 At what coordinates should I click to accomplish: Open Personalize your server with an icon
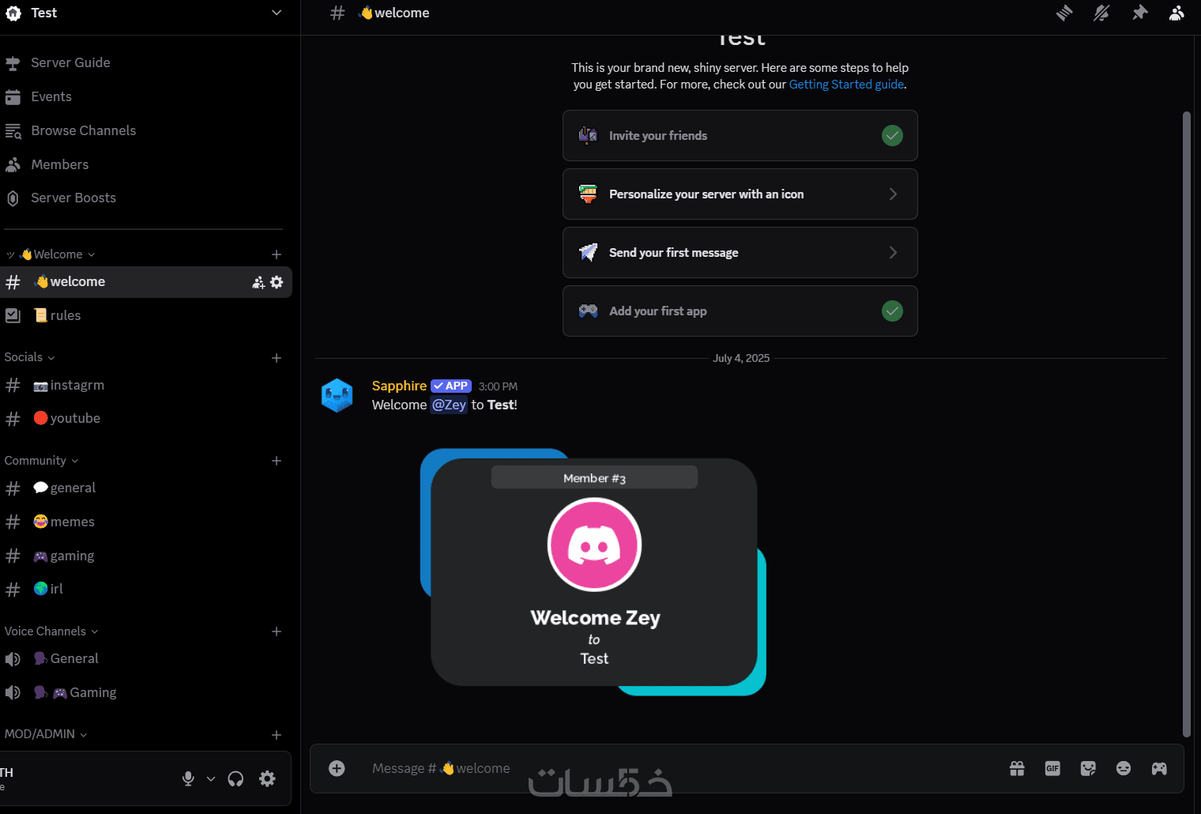pos(740,194)
